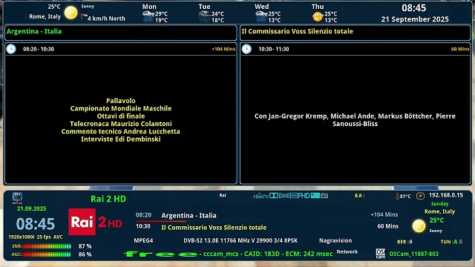
Task: Click the +104 Mins remaining text in the top panel
Action: (223, 49)
